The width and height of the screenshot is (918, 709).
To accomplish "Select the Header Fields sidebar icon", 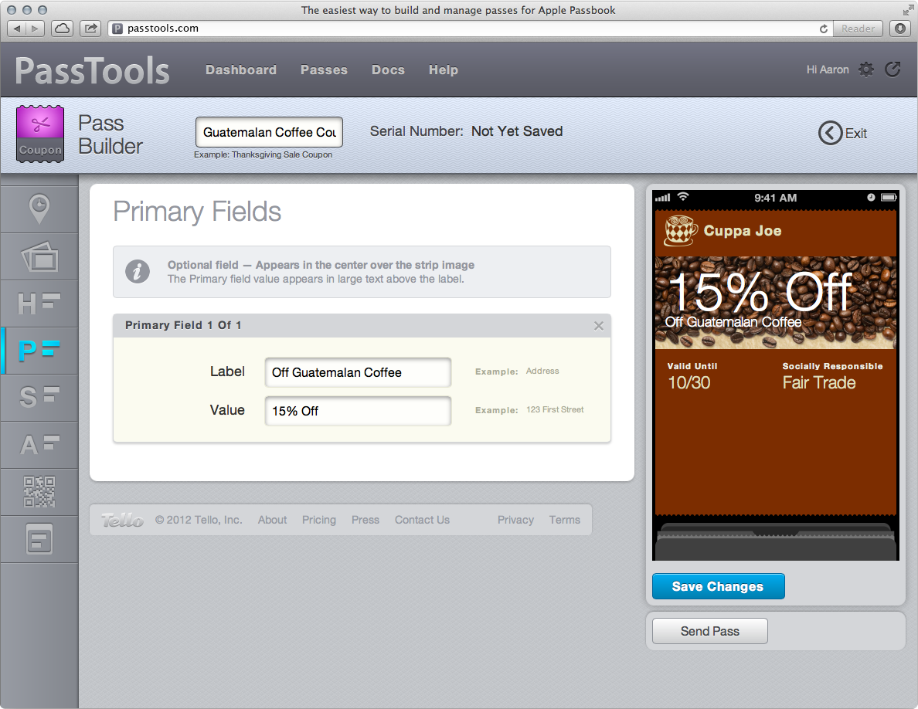I will [39, 304].
